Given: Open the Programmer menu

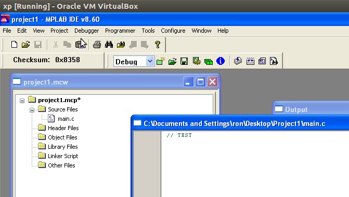Looking at the screenshot, I should coord(120,31).
